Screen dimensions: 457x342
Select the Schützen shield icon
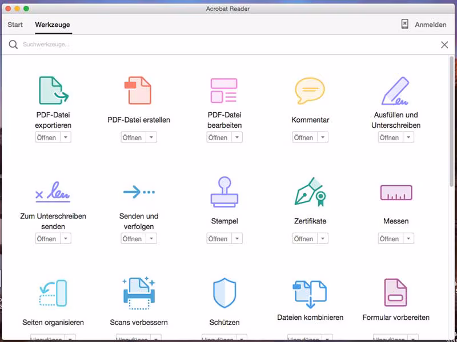[x=225, y=293]
